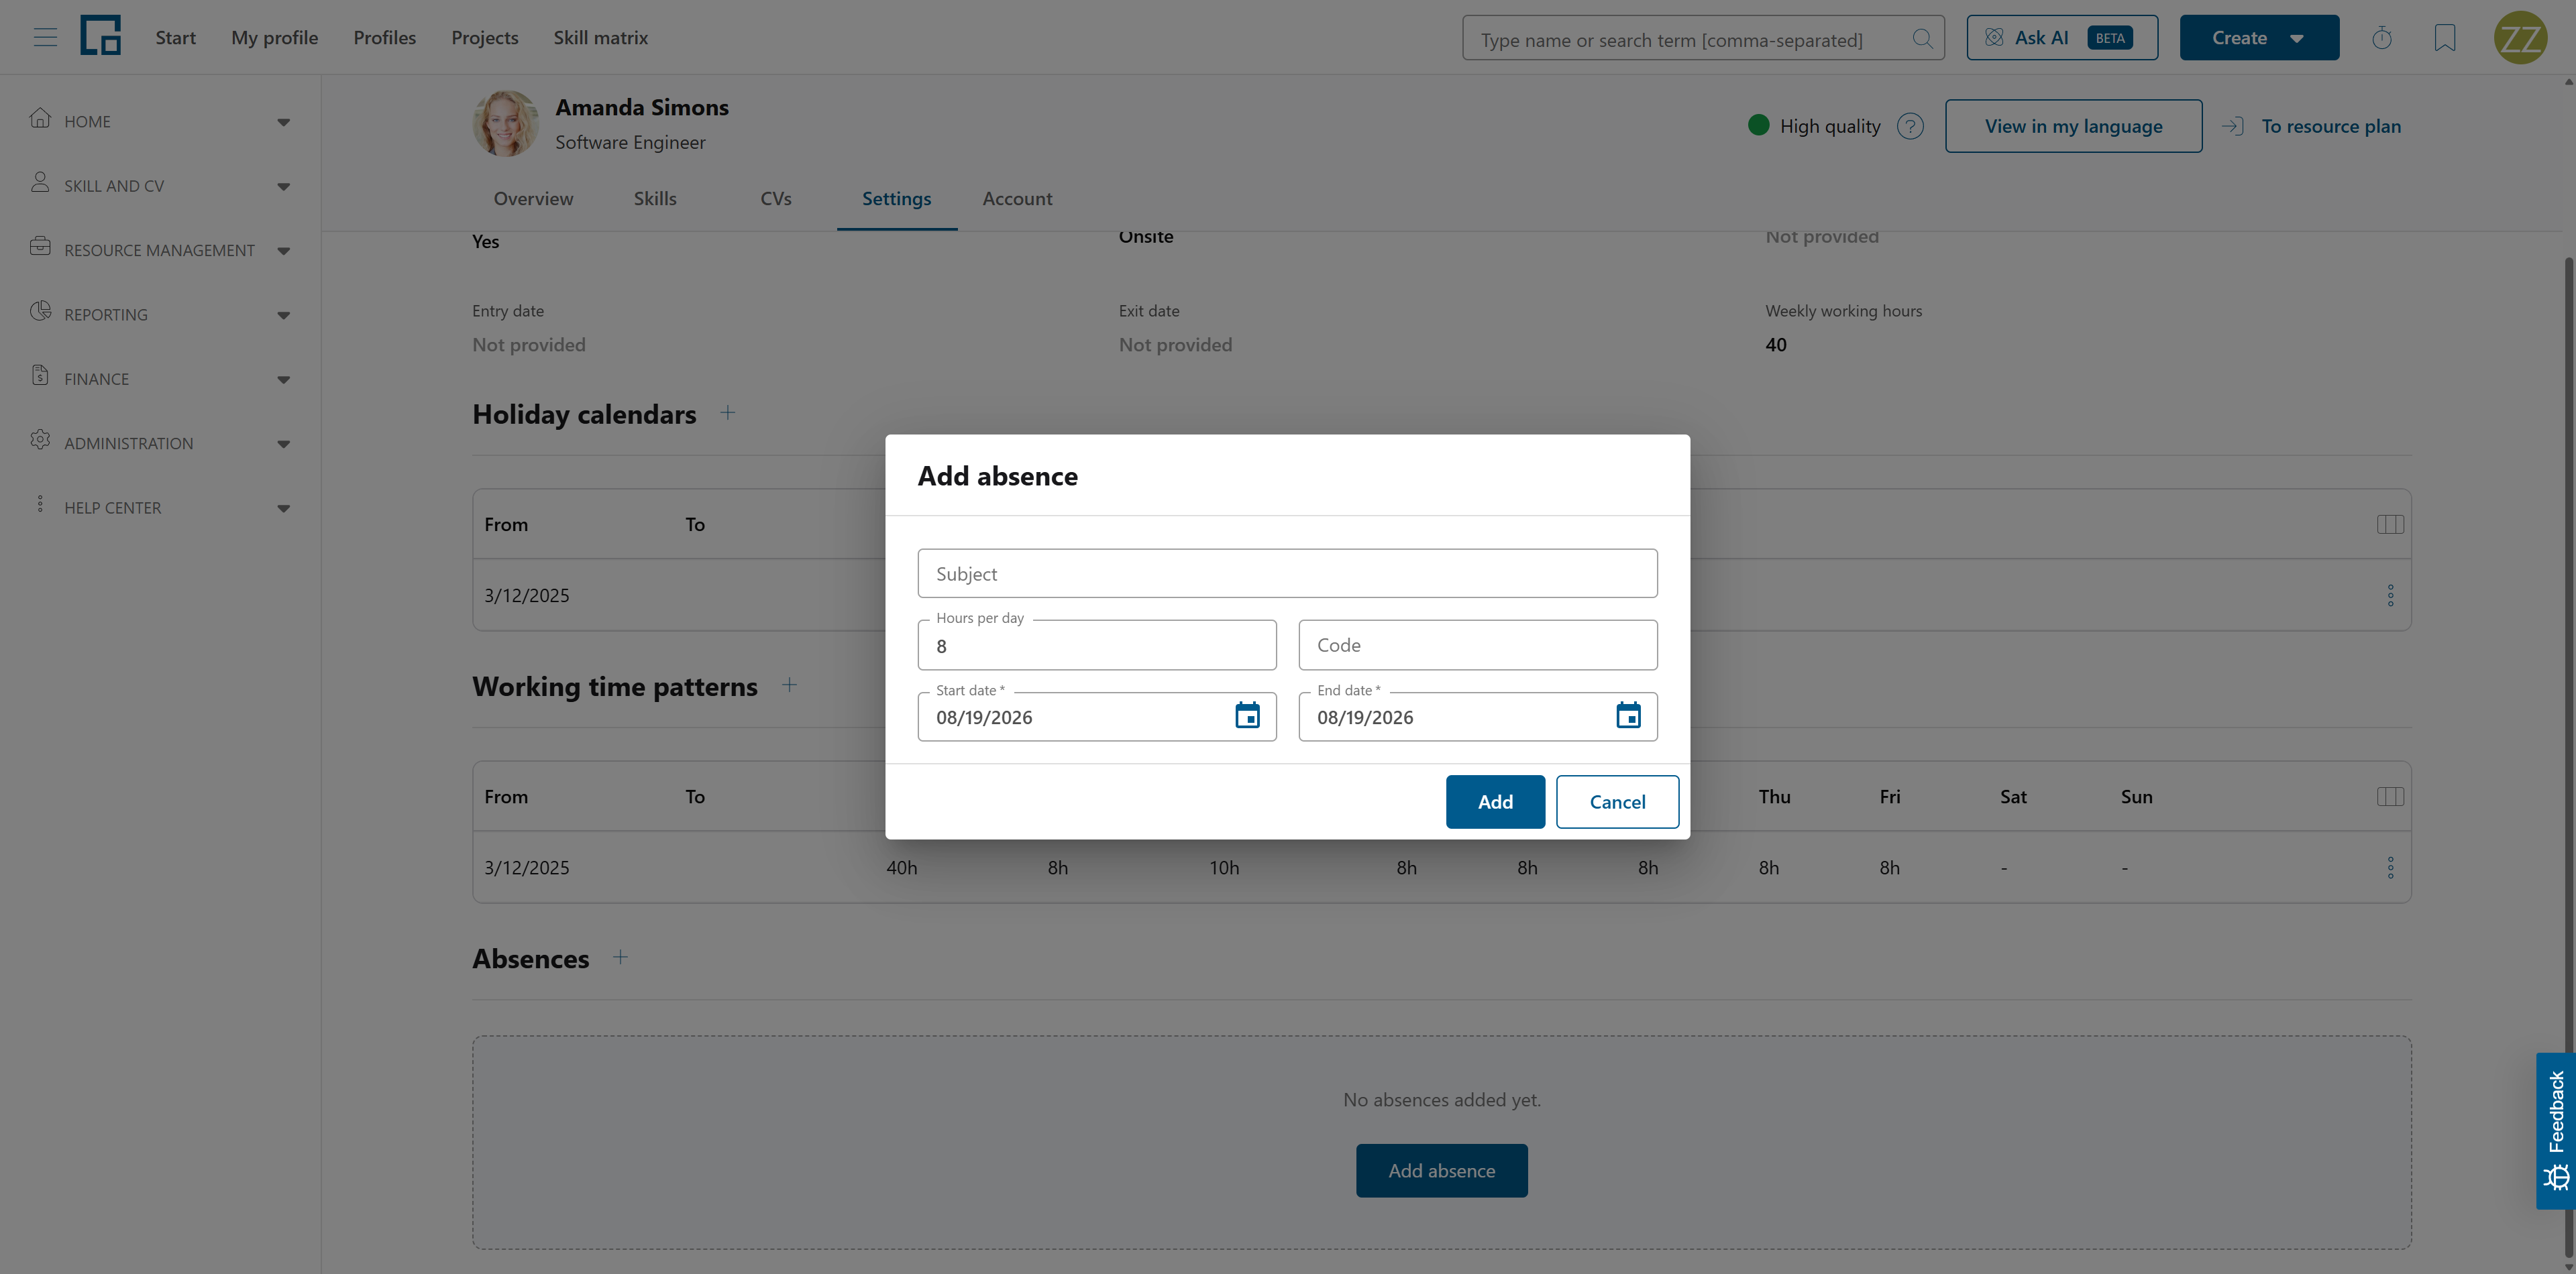Open column settings for holiday calendars table
The image size is (2576, 1274).
pos(2390,524)
